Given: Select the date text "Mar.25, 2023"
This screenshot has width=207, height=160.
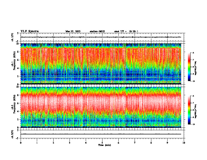Looking at the screenshot, I should [73, 31].
